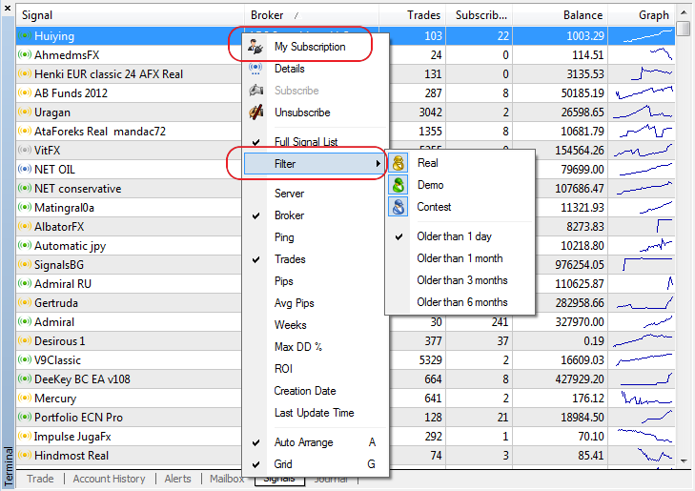Click the Unsubscribe icon in menu
This screenshot has width=695, height=491.
tap(255, 113)
